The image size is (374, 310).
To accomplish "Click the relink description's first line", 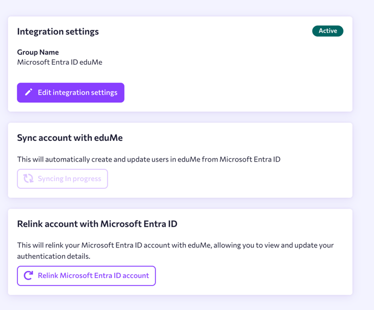I will point(175,245).
